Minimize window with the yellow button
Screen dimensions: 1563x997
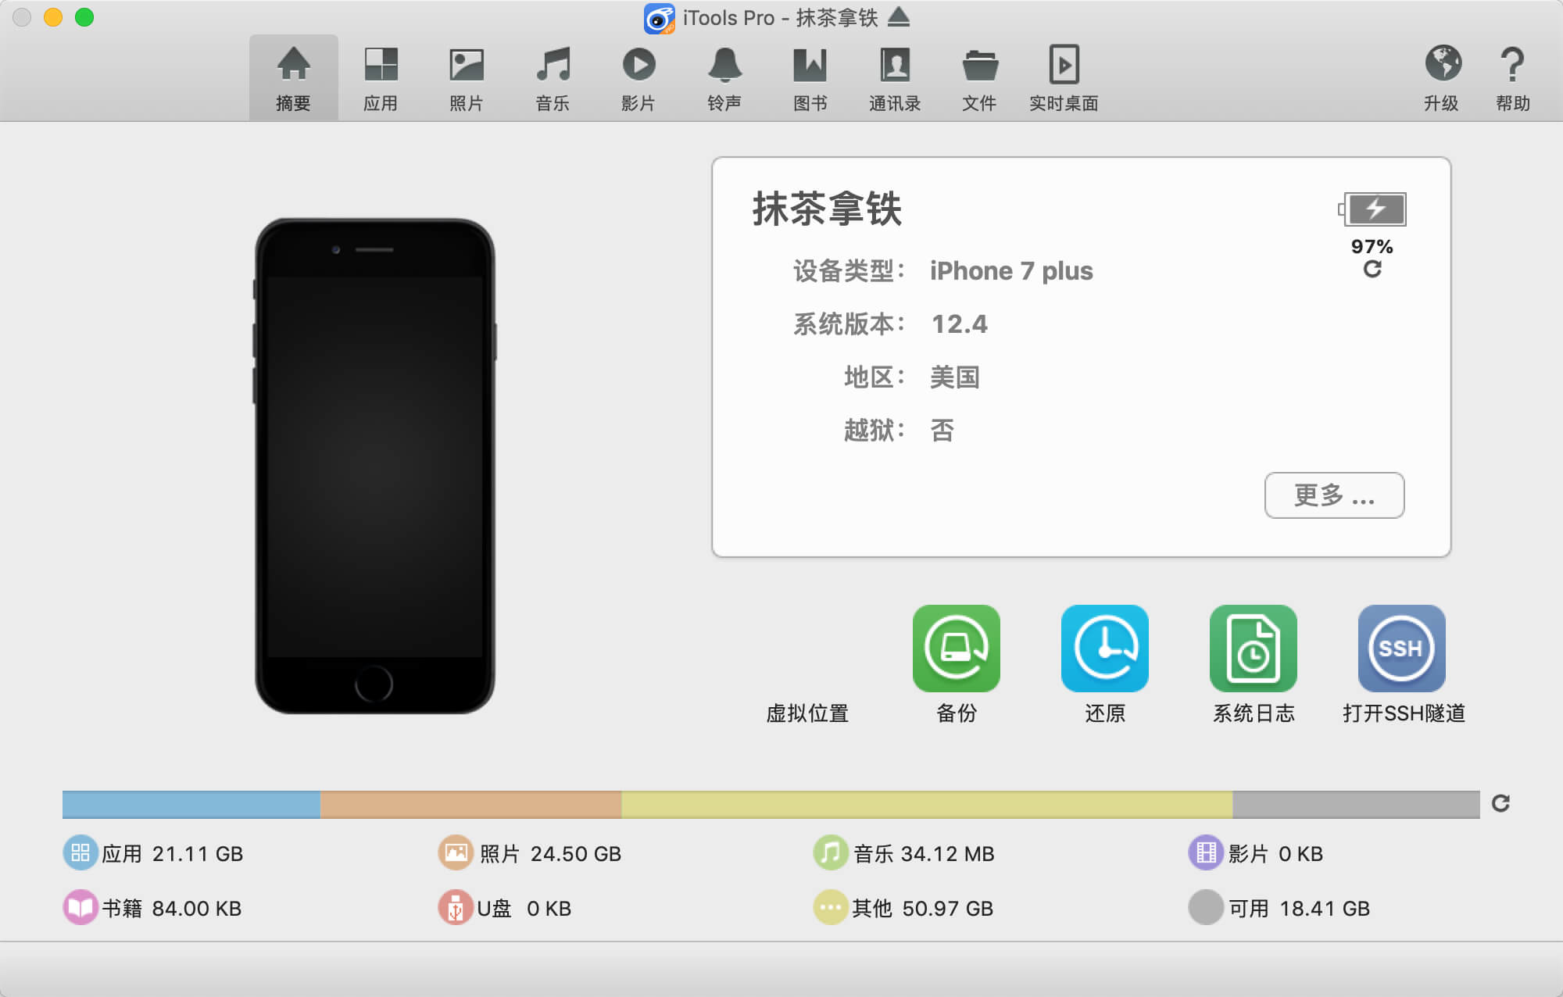tap(53, 17)
